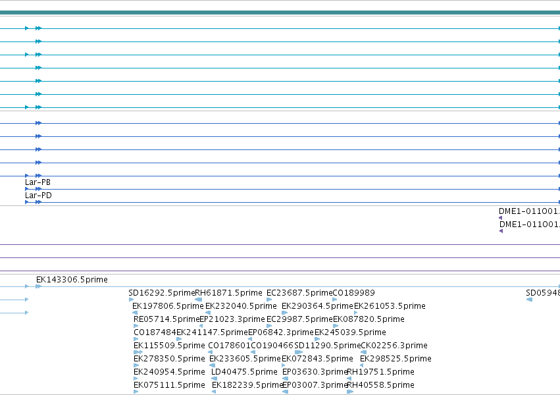
Task: Select LD40475.5prime cDNA feature
Action: (244, 372)
